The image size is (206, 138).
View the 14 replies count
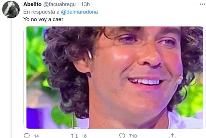[x=36, y=136]
